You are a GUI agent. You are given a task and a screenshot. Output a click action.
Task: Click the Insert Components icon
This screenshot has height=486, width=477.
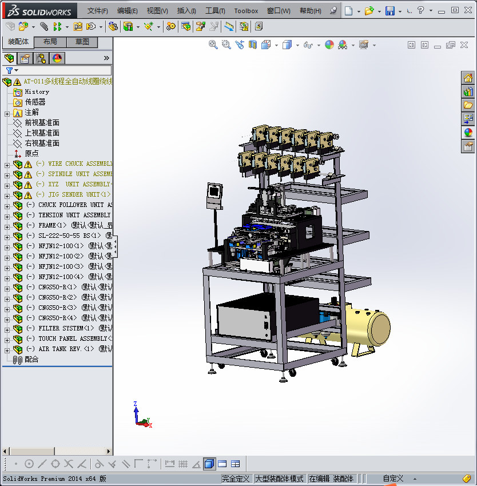point(23,27)
